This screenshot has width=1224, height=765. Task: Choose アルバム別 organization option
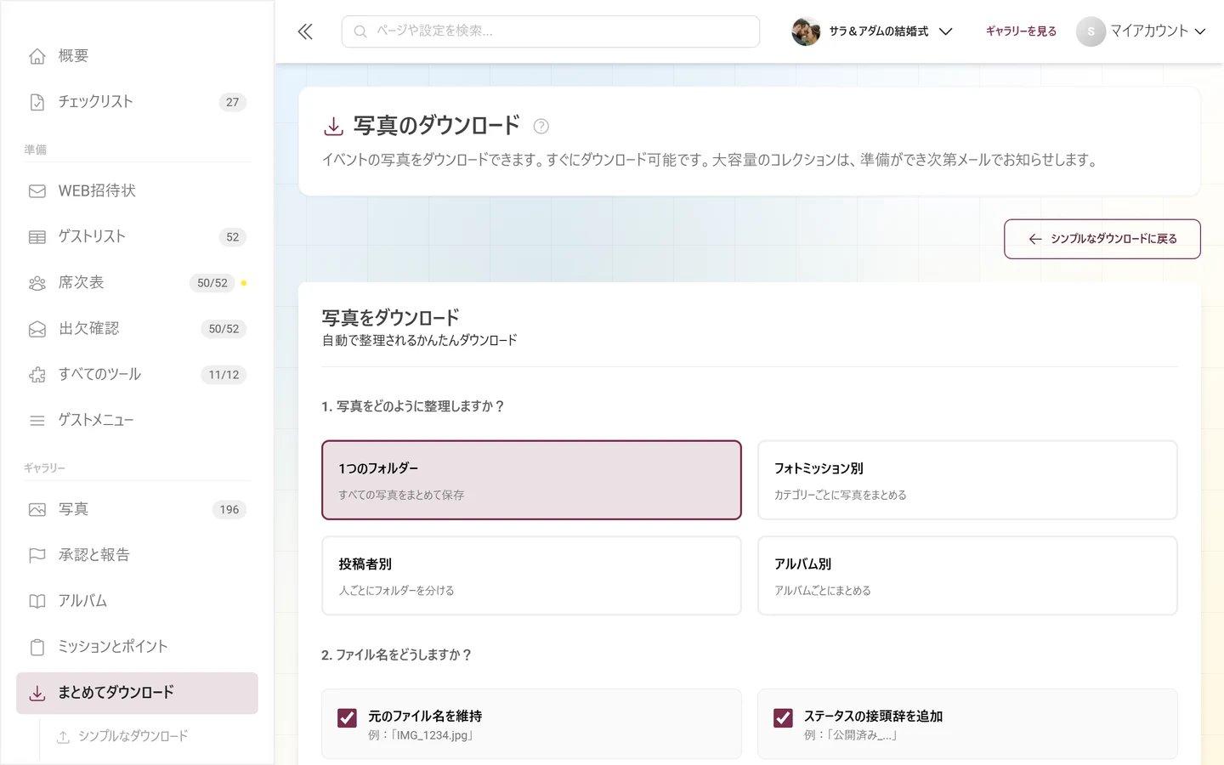coord(967,575)
